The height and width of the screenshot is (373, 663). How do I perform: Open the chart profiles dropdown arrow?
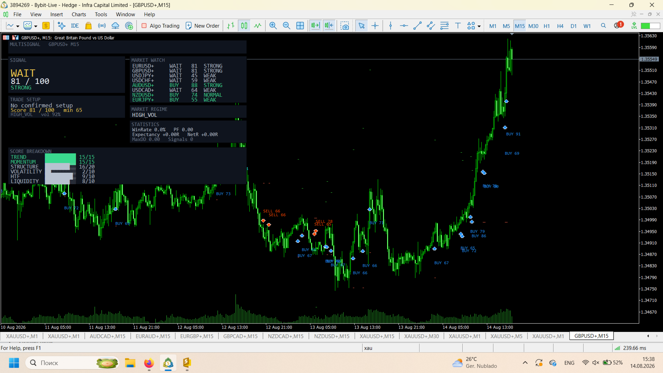coord(36,26)
